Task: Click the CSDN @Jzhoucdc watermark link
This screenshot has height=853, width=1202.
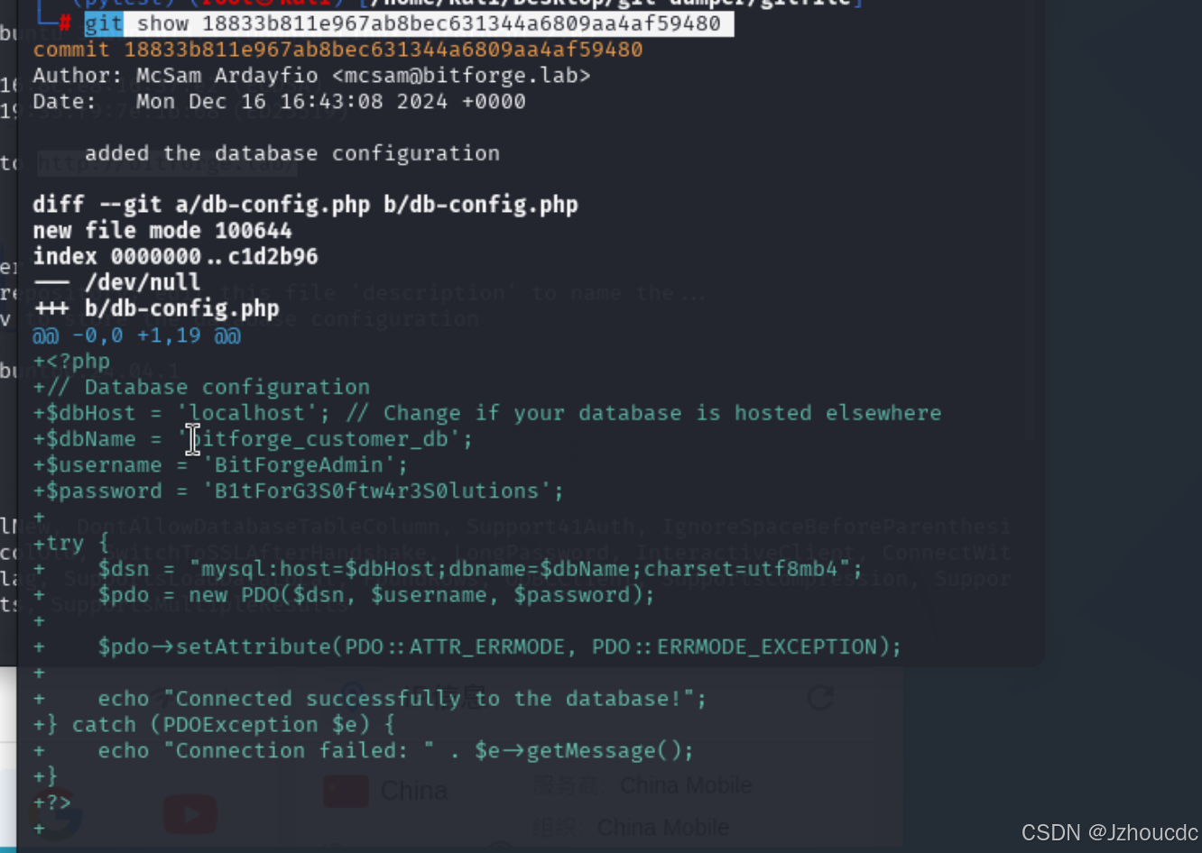Action: point(1108,832)
